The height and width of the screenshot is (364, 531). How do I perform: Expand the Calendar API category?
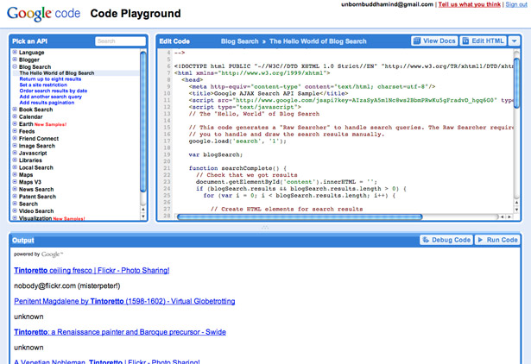point(15,116)
